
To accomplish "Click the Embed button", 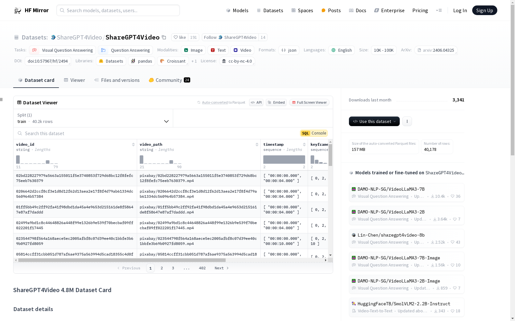I will click(x=276, y=102).
